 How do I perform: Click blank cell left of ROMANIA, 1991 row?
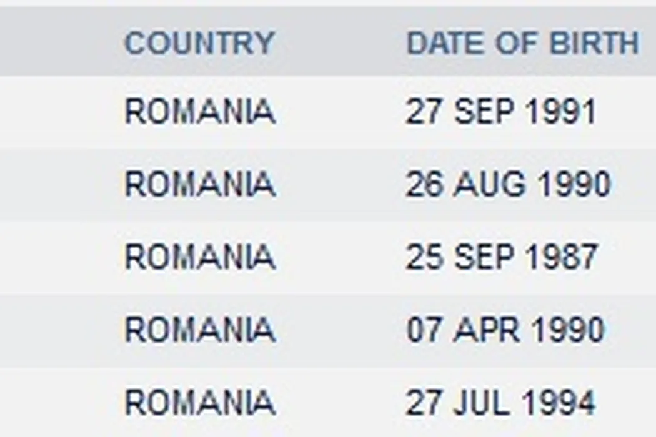click(x=56, y=112)
